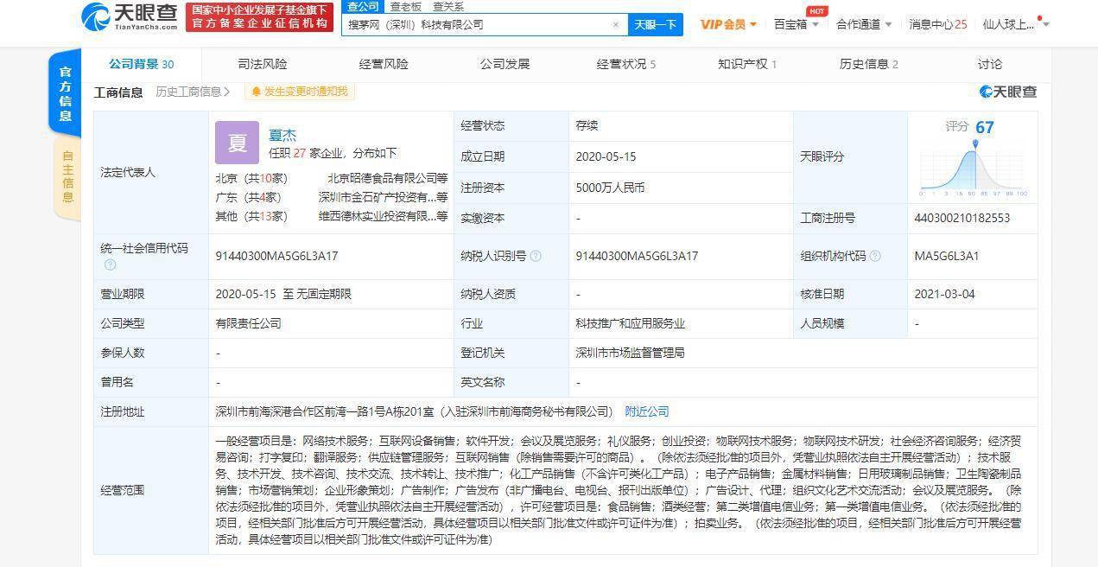Click the 其他 (共13家) entry

point(251,216)
